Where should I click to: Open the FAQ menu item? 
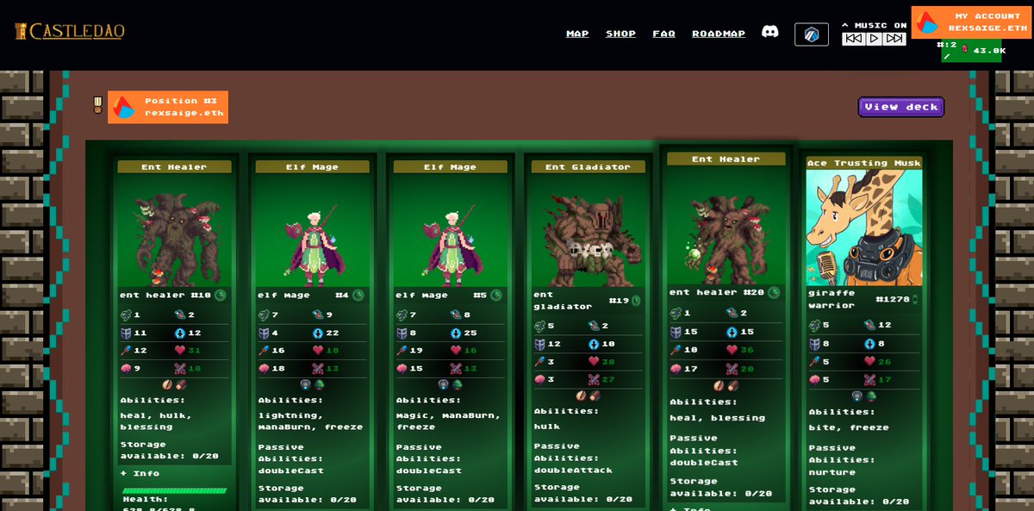pos(663,34)
